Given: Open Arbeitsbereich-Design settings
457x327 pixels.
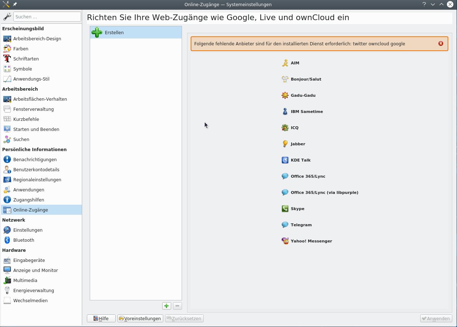Looking at the screenshot, I should click(41, 38).
